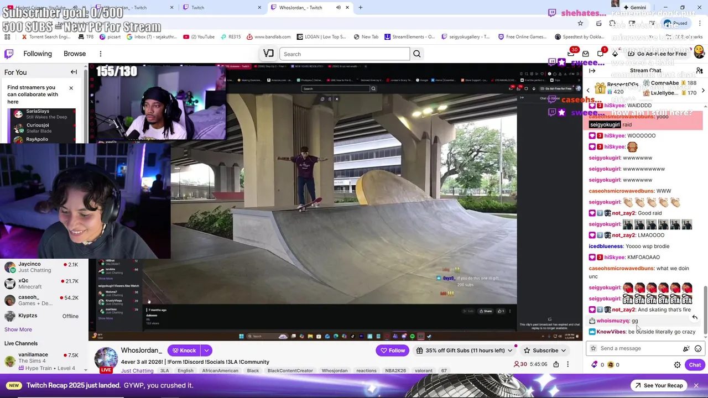Click the purple Chat send button
This screenshot has width=708, height=398.
point(695,365)
